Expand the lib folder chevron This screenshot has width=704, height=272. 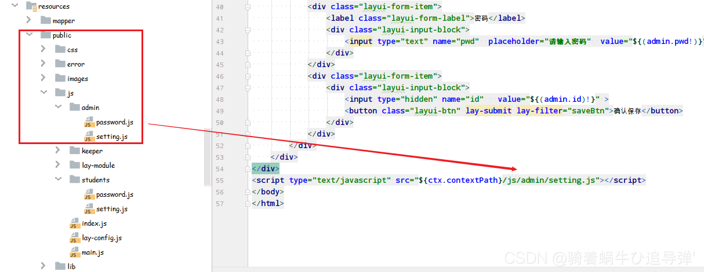[43, 267]
